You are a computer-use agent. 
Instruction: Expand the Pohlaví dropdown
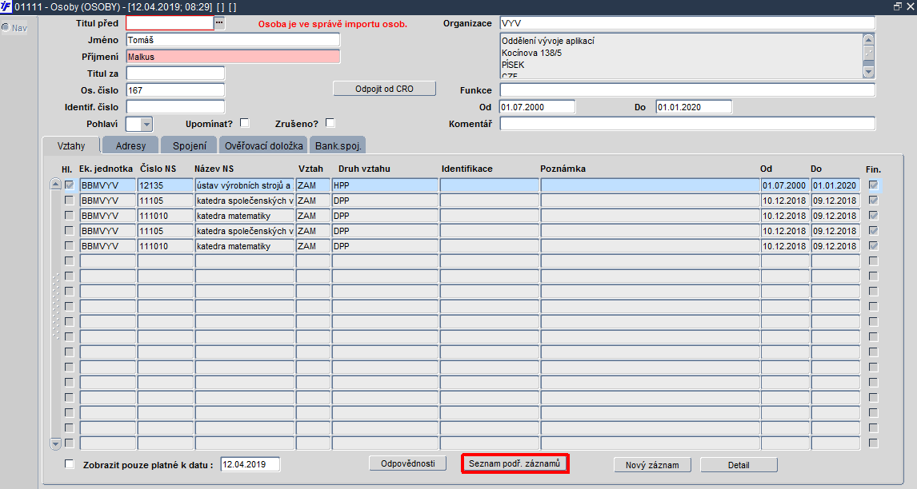tap(146, 124)
